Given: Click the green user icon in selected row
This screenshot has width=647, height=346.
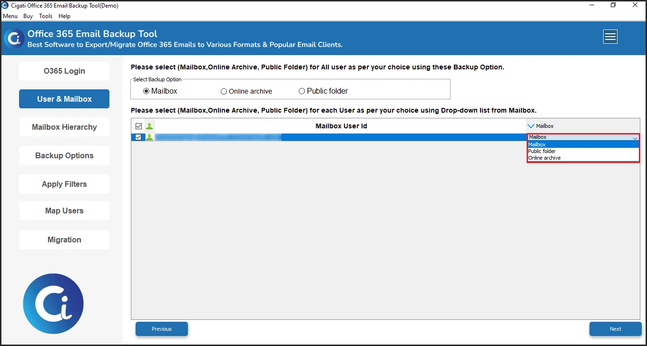Looking at the screenshot, I should (149, 137).
